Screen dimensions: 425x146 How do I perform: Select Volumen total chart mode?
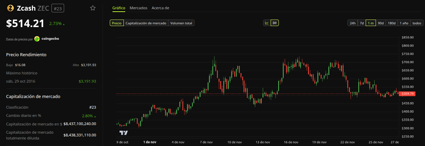click(181, 23)
